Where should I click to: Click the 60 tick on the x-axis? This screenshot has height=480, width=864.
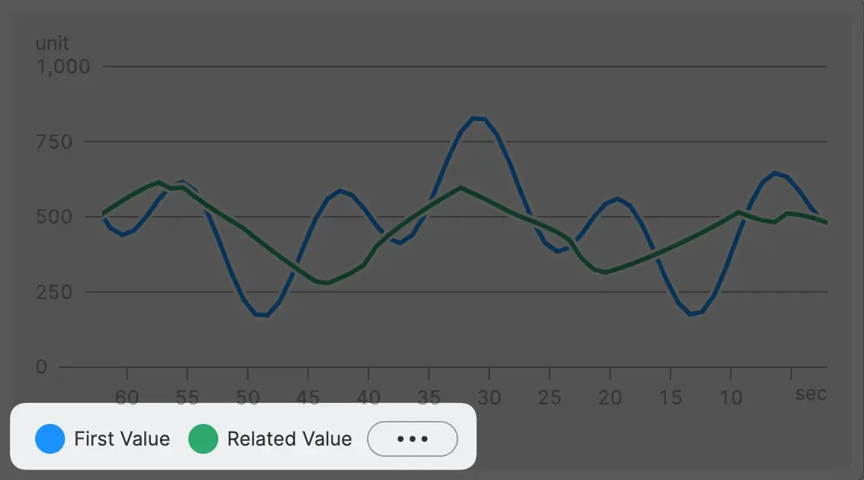127,397
